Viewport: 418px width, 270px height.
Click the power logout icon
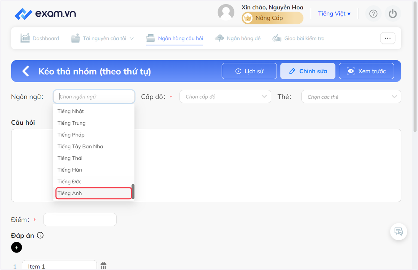coord(393,14)
